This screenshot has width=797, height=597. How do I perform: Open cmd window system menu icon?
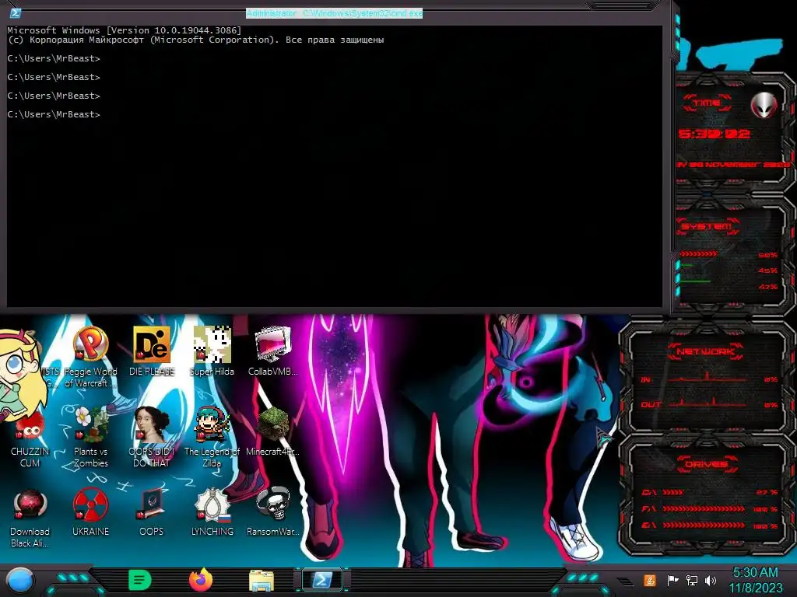click(15, 13)
